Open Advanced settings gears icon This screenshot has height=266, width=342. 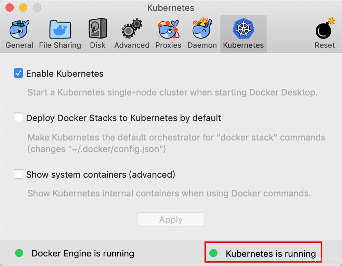[x=132, y=29]
